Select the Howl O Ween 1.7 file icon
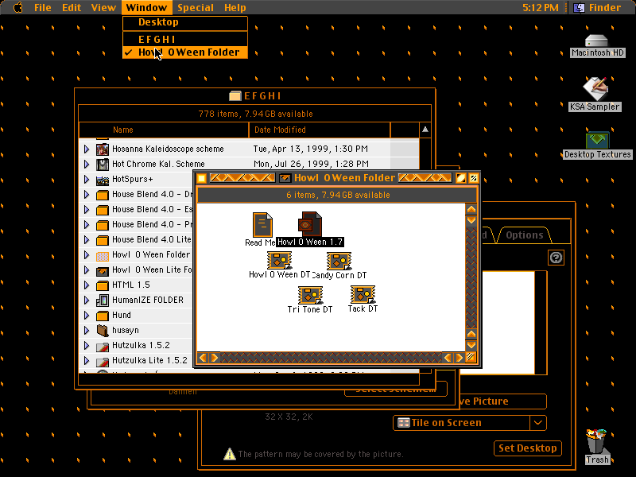 [x=310, y=223]
